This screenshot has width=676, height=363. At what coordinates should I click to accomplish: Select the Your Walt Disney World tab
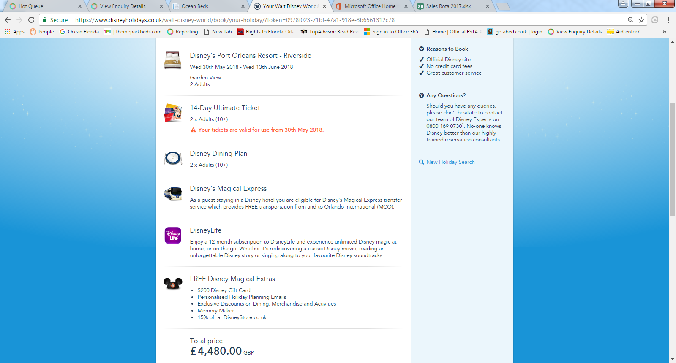(x=289, y=6)
